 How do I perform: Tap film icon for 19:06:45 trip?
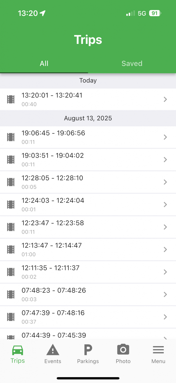pyautogui.click(x=11, y=137)
